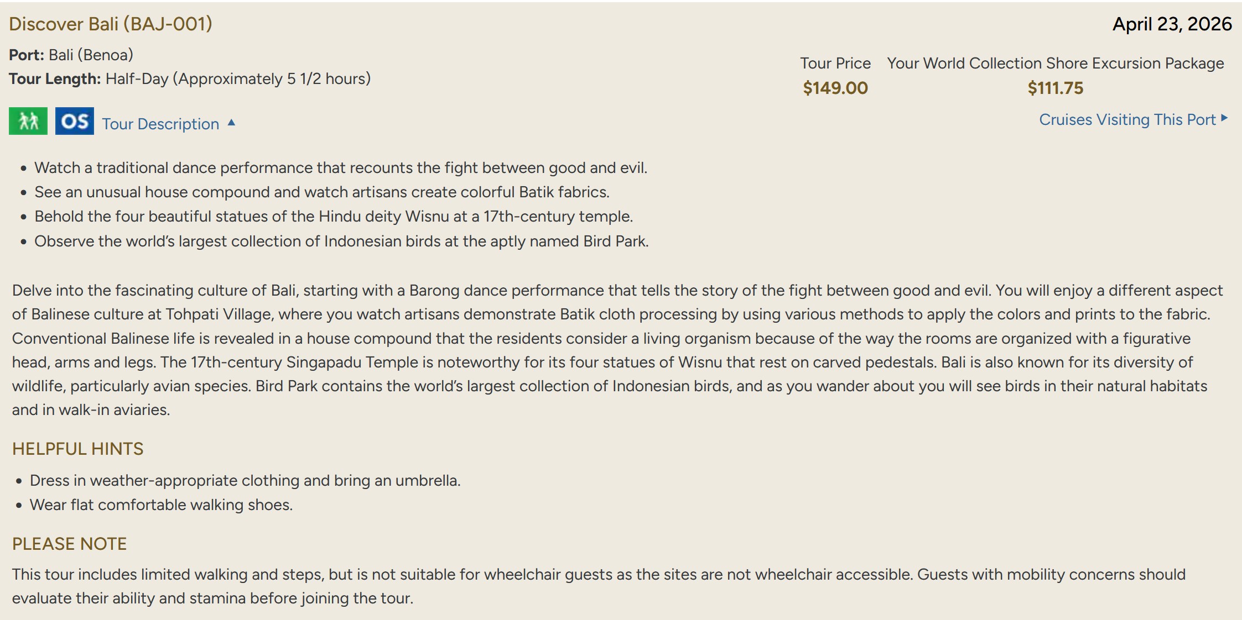This screenshot has height=620, width=1242.
Task: Select the Discover Bali (BAJ-001) title
Action: (111, 24)
